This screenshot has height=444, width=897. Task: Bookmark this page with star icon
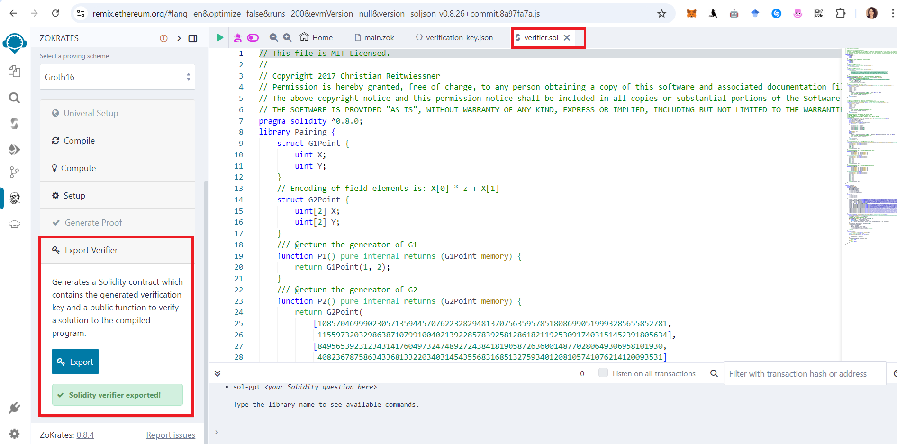tap(661, 13)
